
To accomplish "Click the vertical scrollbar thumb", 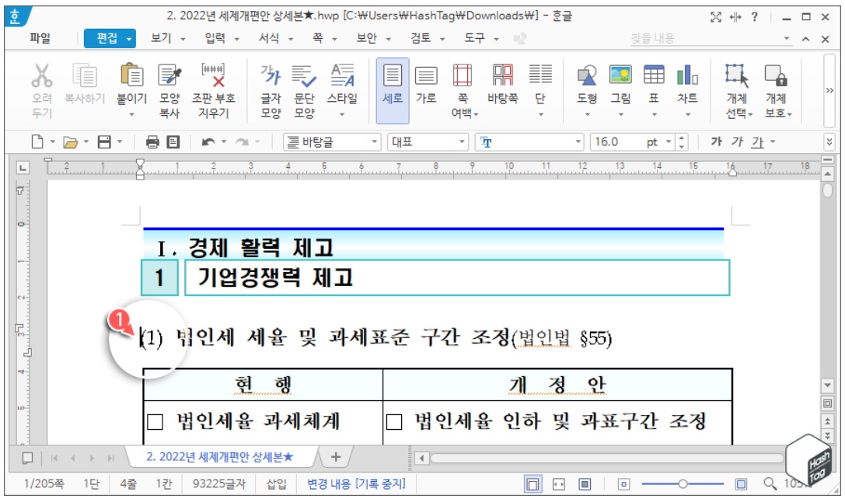I will (828, 190).
